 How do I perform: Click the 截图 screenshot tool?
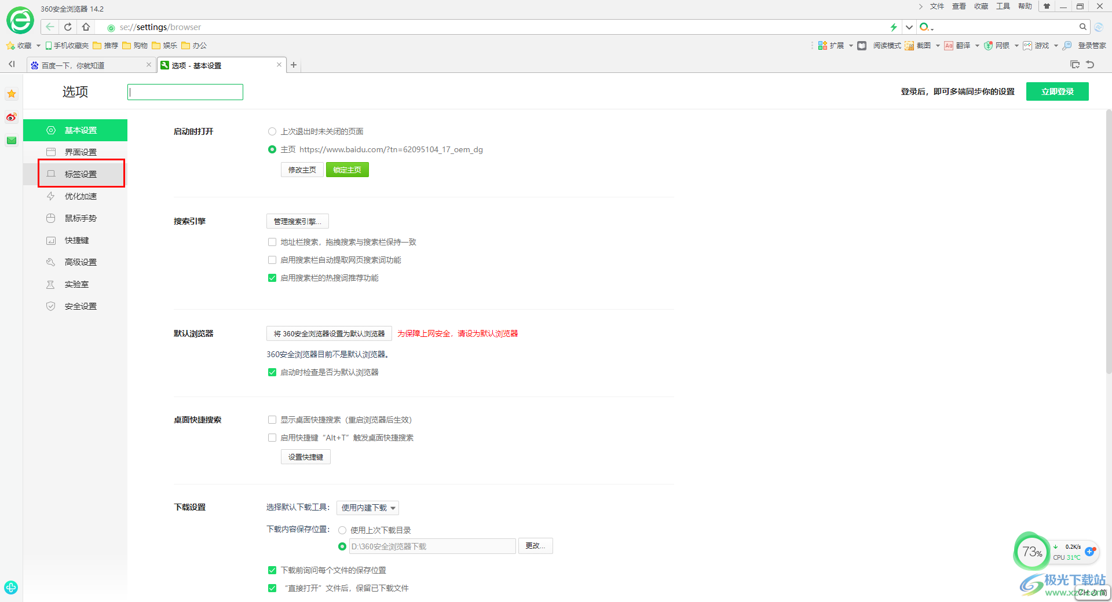point(918,45)
